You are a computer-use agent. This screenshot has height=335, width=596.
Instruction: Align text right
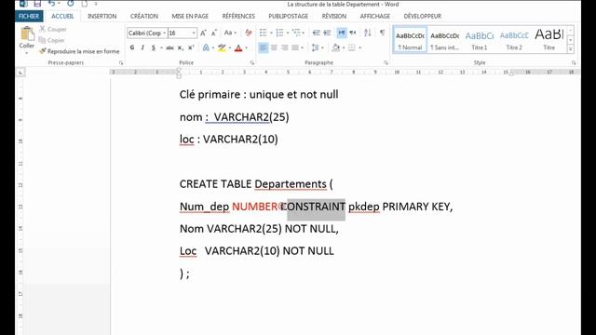tap(284, 47)
